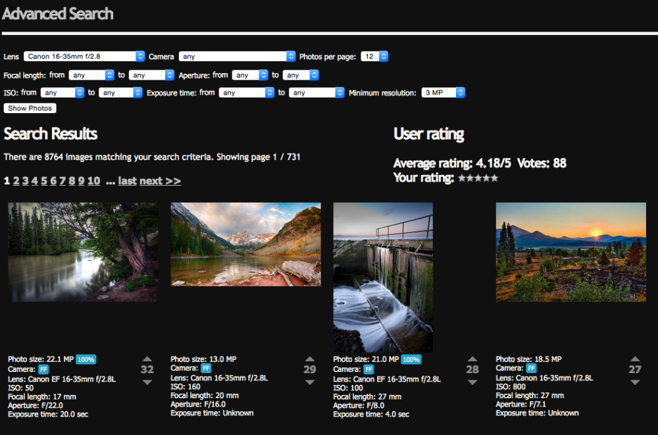
Task: Click the FF badge on the 18.5 MP photo
Action: pos(531,369)
